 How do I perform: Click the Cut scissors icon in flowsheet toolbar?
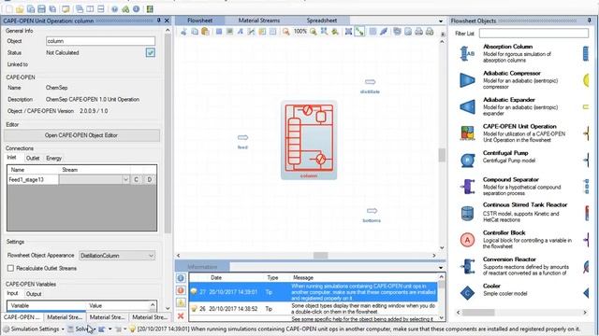(183, 32)
